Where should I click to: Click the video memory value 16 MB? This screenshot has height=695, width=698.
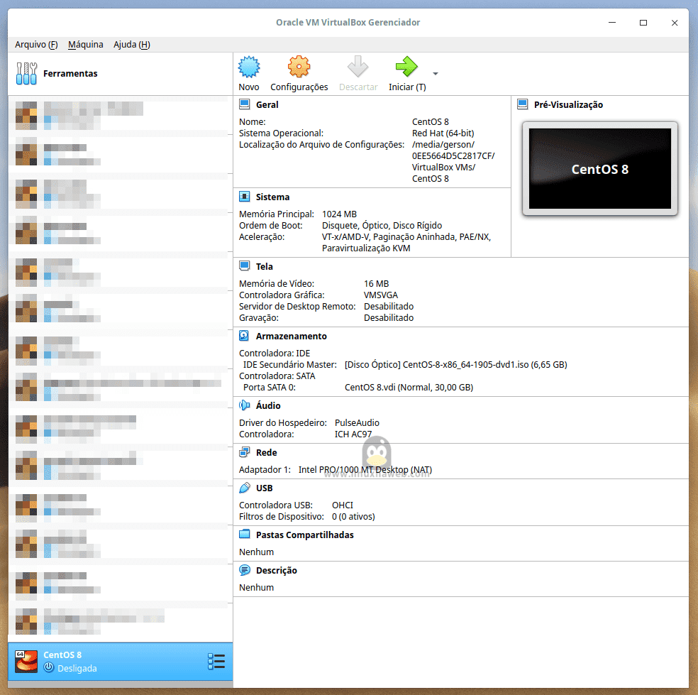pos(376,283)
